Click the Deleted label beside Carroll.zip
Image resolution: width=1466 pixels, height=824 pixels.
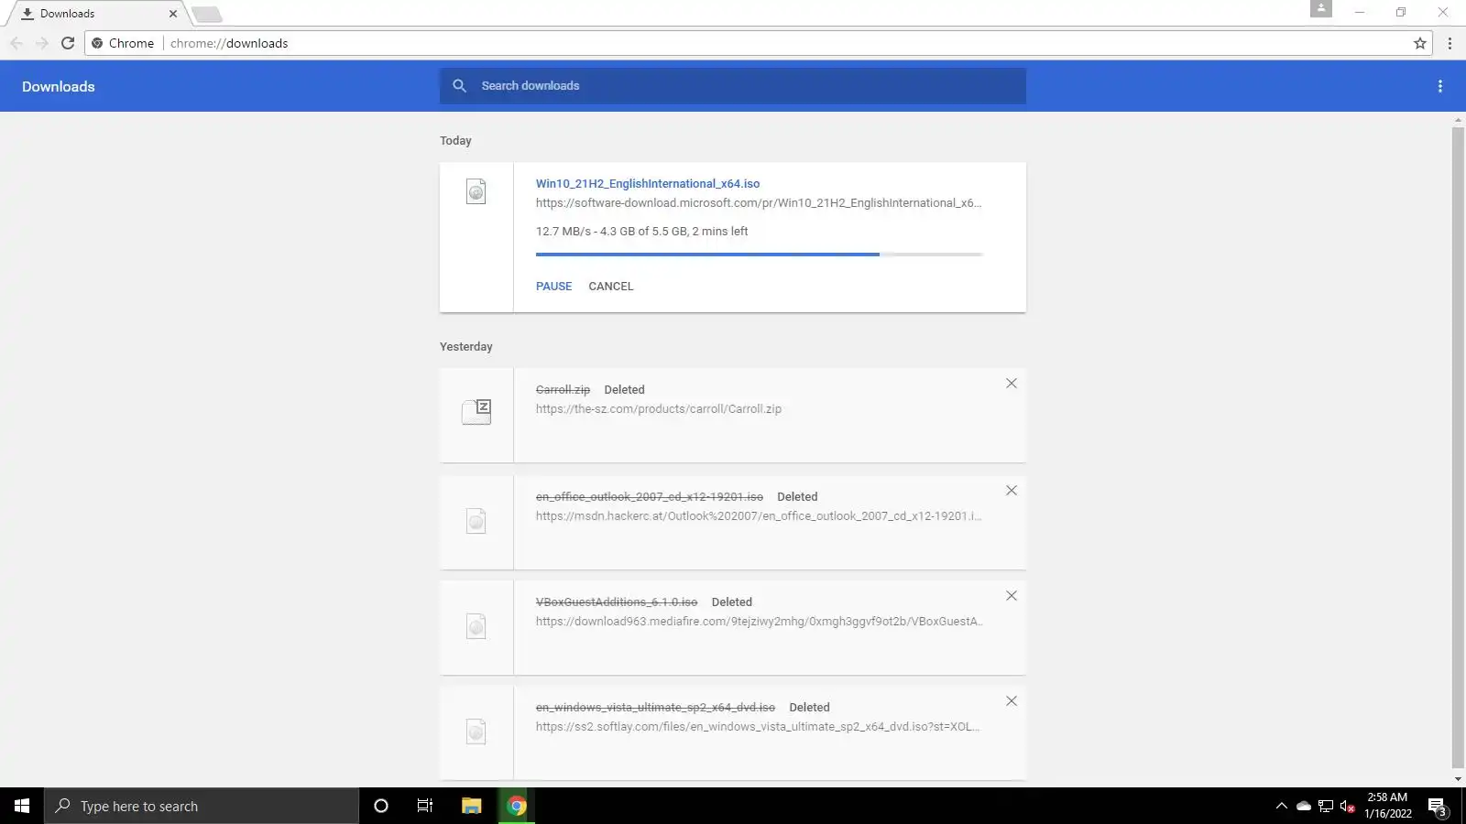[625, 390]
